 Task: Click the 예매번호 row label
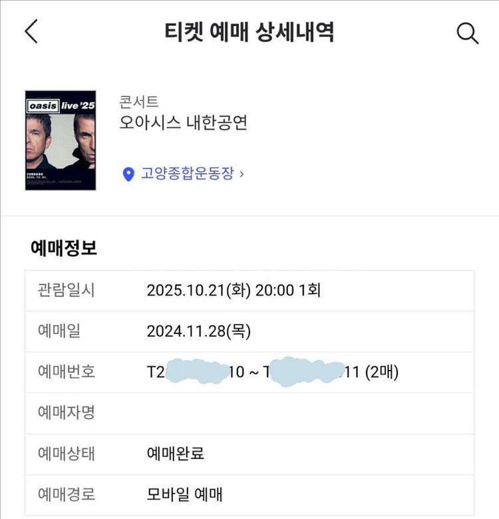(67, 372)
